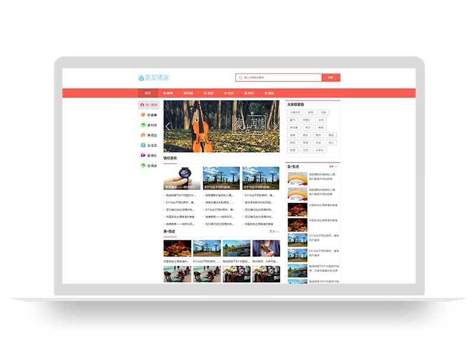Select the flame 热门推荐 sidebar icon

coord(142,105)
